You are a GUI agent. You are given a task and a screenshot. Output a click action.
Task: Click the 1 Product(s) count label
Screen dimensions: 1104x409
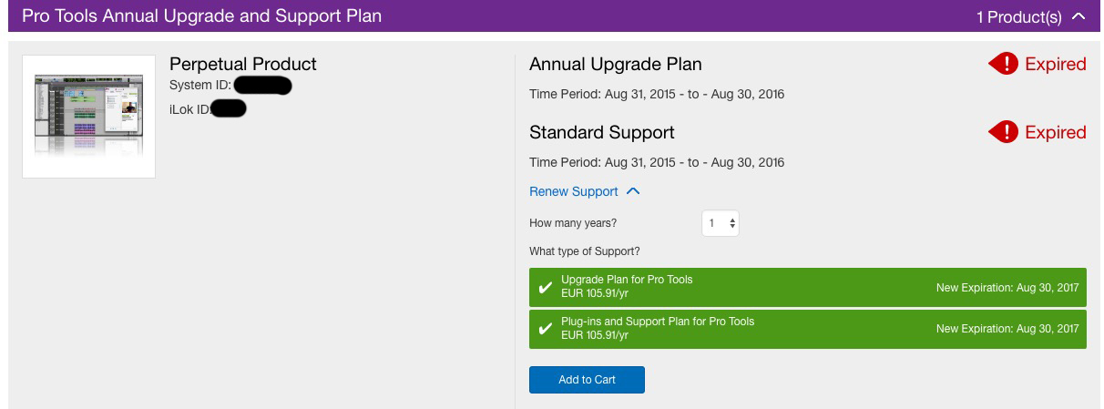click(x=1018, y=16)
